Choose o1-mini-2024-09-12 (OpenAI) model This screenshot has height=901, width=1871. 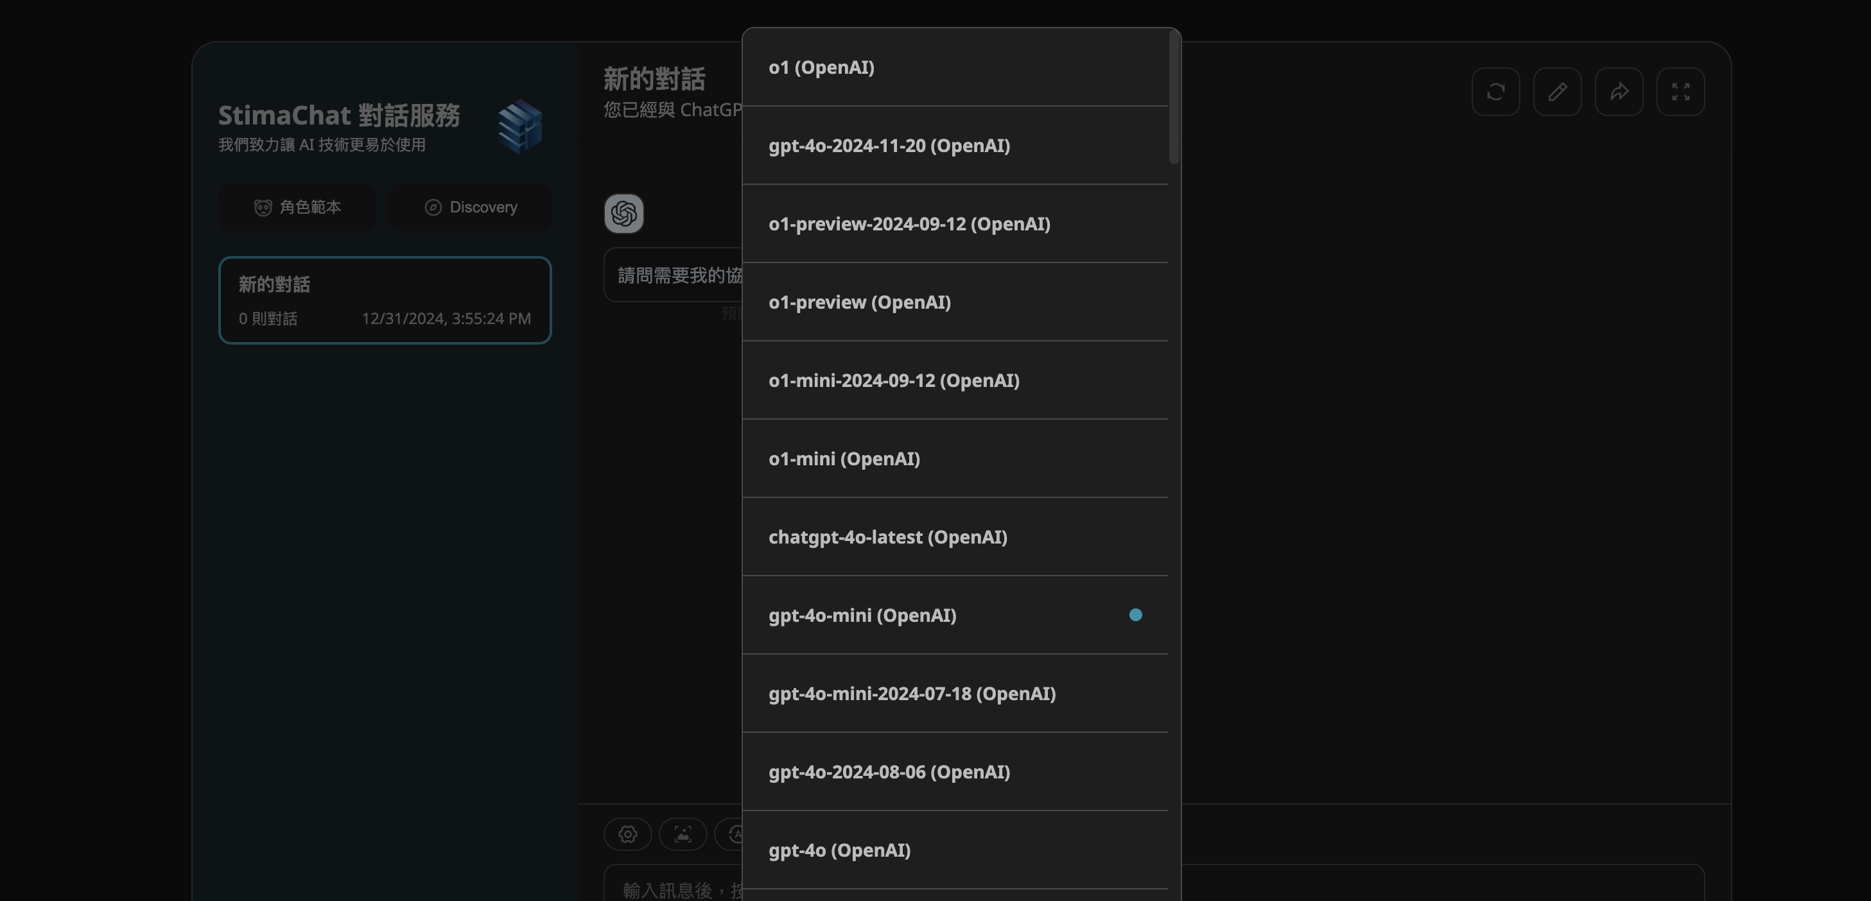point(955,381)
